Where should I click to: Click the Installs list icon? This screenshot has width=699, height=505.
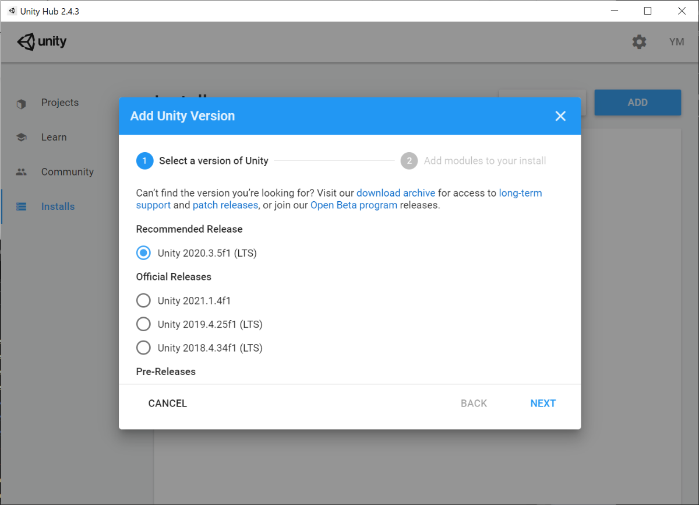tap(22, 206)
